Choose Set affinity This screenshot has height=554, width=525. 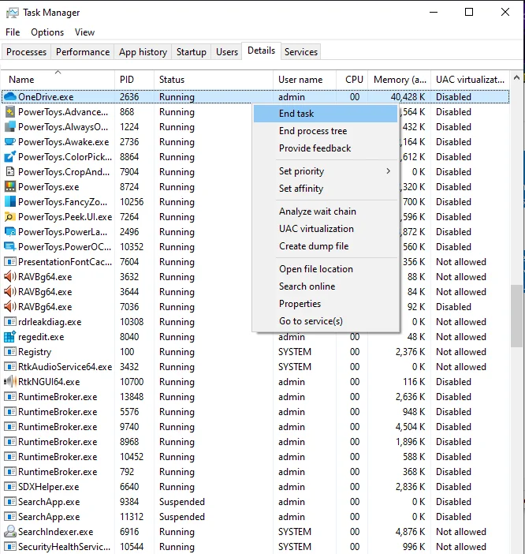[x=326, y=189]
